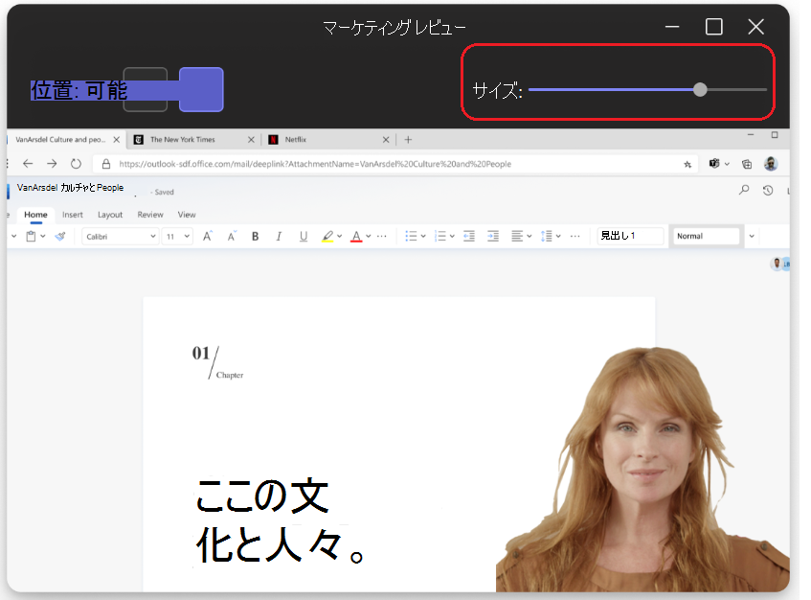811x600 pixels.
Task: Grow font size
Action: coord(207,236)
